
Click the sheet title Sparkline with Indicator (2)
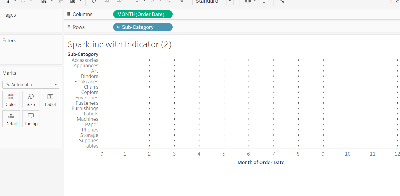pyautogui.click(x=120, y=44)
